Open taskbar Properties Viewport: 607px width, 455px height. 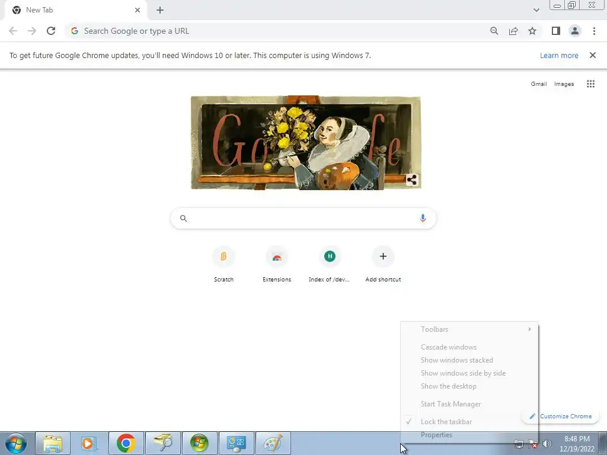(x=469, y=435)
